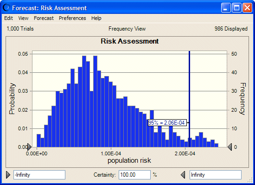Screen dimensions: 255x185
Task: Open the View menu
Action: pos(23,18)
